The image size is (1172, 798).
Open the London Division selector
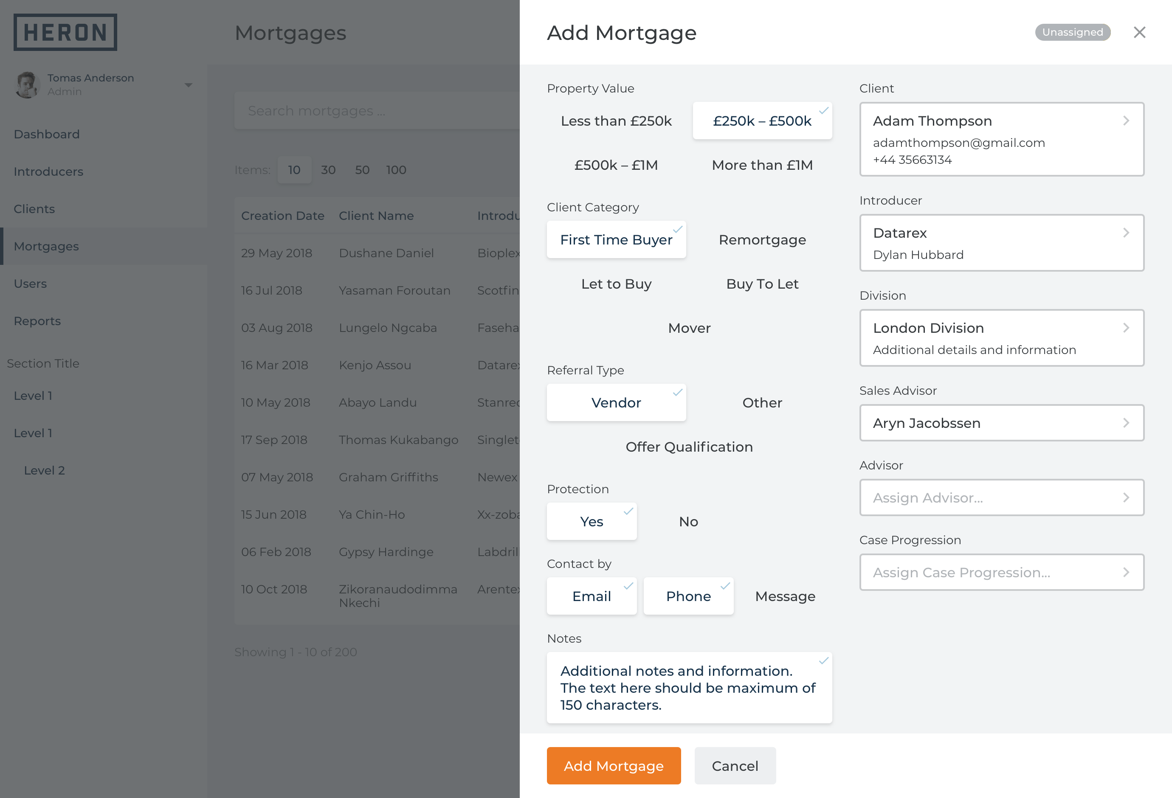pyautogui.click(x=1002, y=338)
